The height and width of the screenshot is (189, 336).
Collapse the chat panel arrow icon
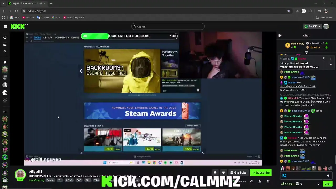(280, 35)
